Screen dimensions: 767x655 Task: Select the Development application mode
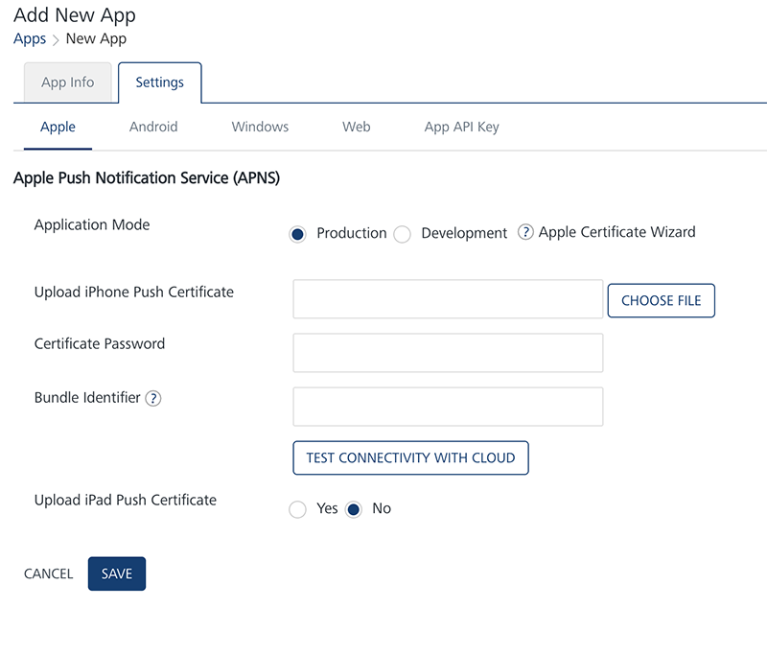403,234
